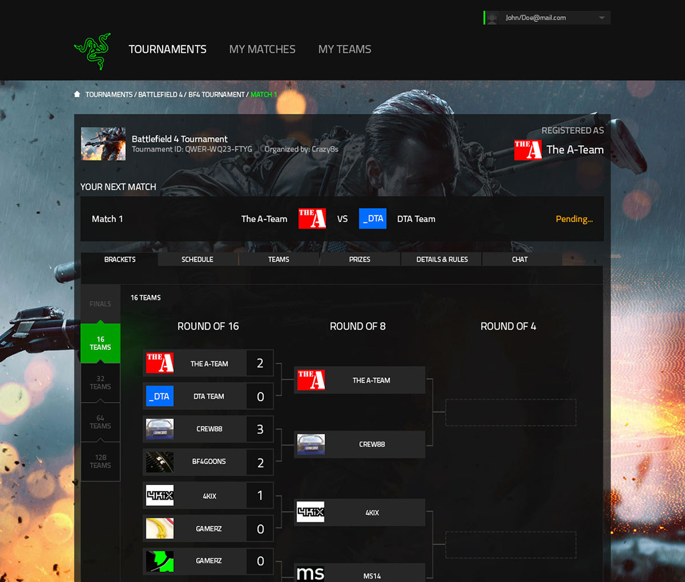This screenshot has height=582, width=685.
Task: Click the John/Doe@mail.com account field
Action: click(547, 18)
